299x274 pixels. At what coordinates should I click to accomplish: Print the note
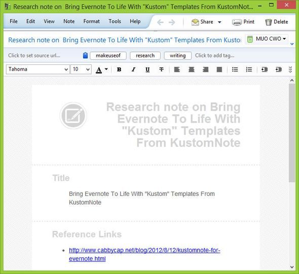[243, 22]
